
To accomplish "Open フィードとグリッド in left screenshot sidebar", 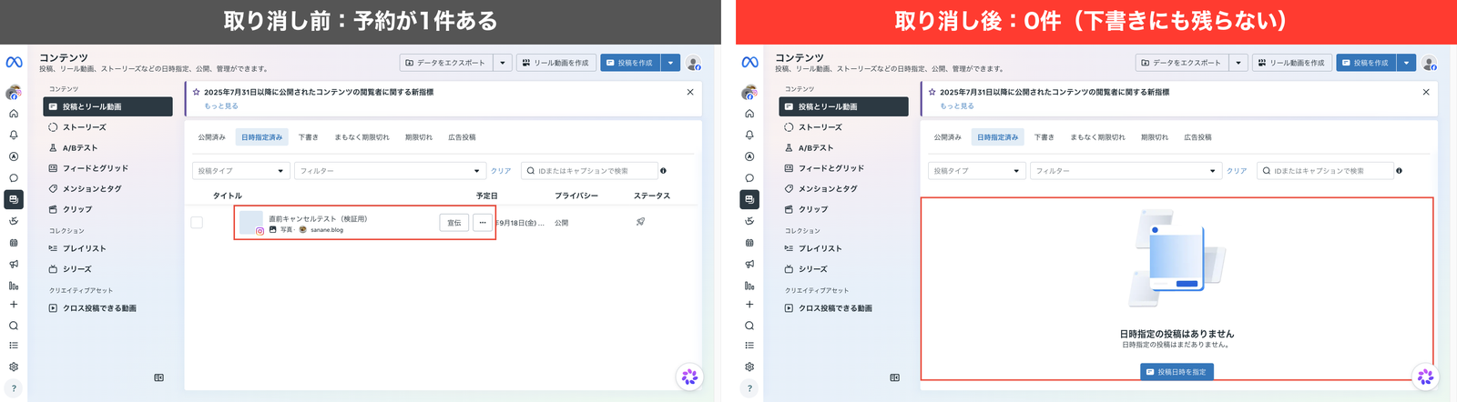I will click(x=107, y=168).
